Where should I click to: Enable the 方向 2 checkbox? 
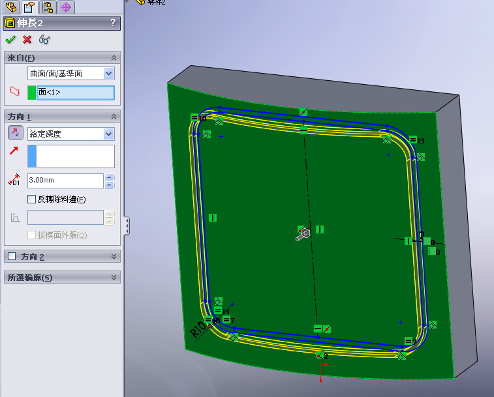pyautogui.click(x=12, y=256)
